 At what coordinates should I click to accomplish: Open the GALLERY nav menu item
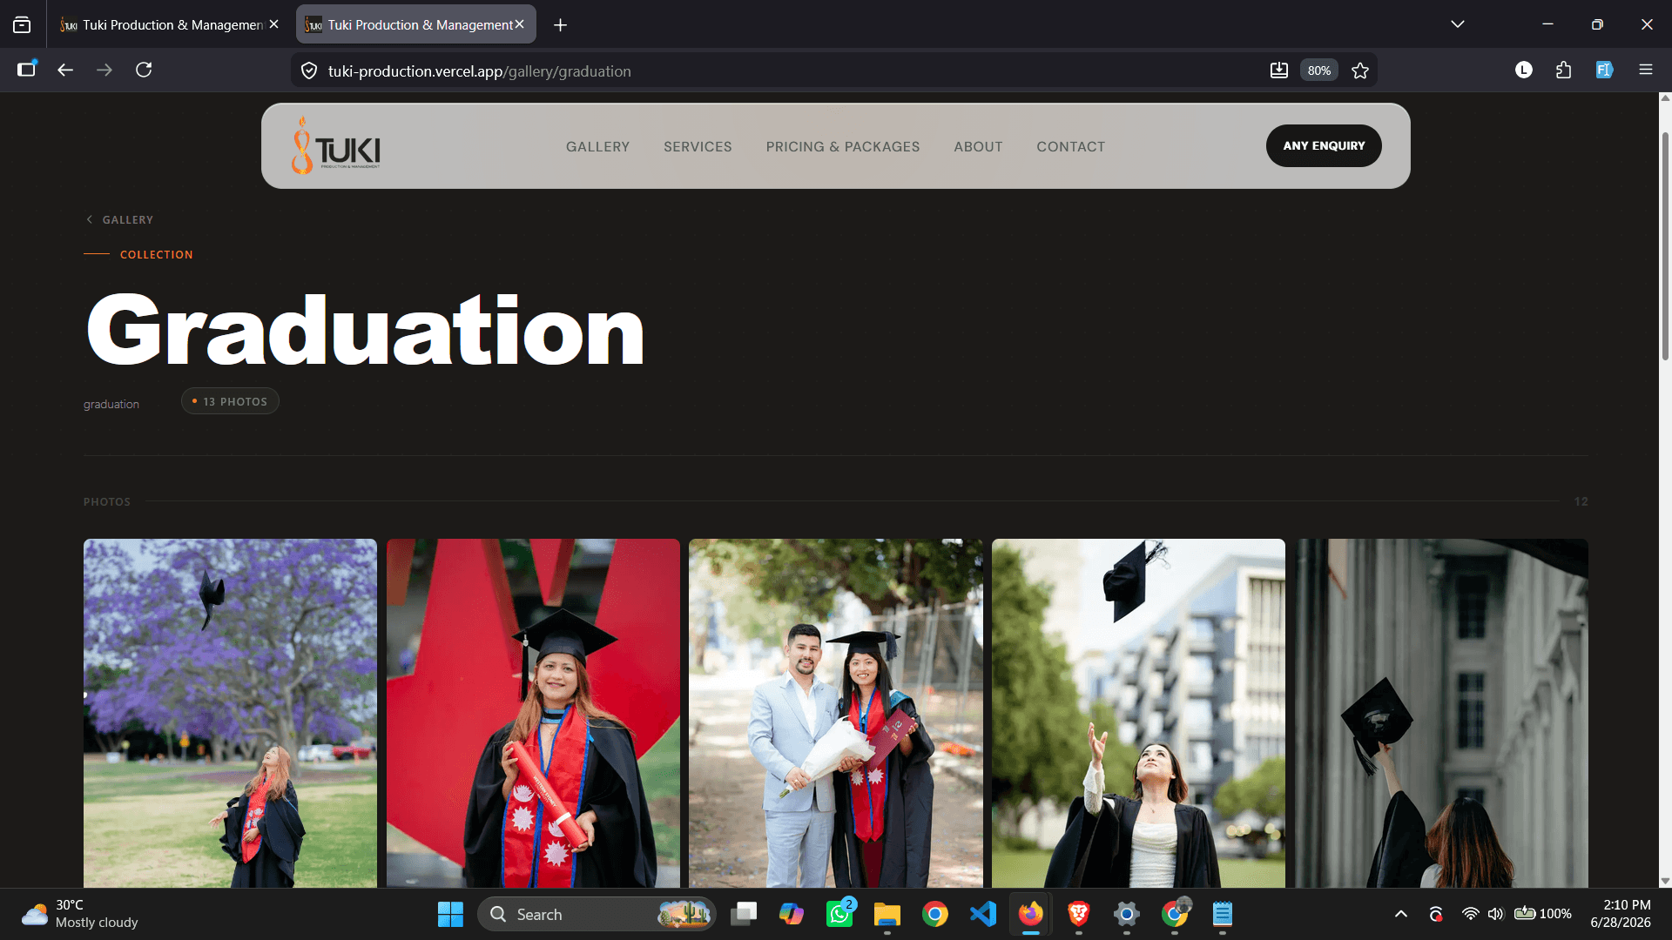pos(597,146)
